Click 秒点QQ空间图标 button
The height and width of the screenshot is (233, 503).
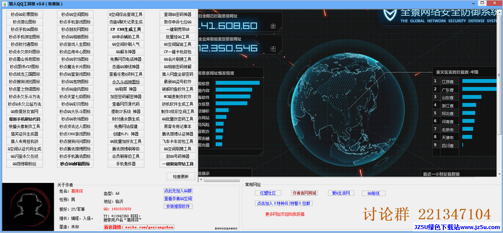tap(75, 14)
